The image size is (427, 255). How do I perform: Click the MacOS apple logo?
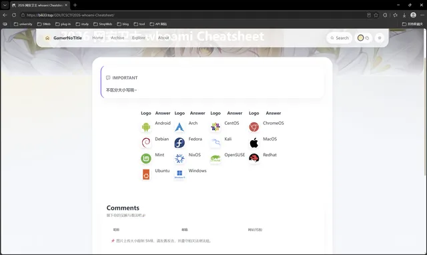pos(254,143)
